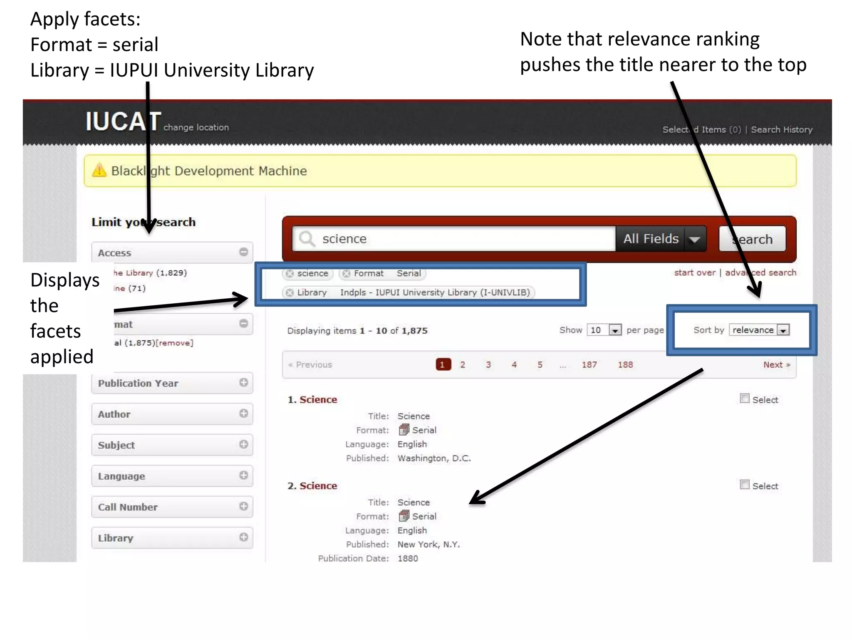This screenshot has height=639, width=852.
Task: Go to results page 5
Action: [540, 364]
